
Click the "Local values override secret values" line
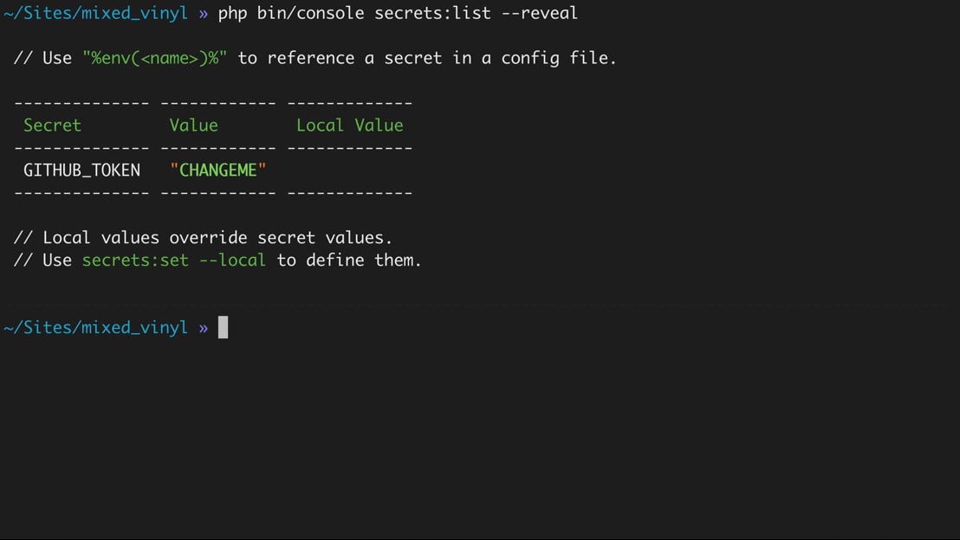click(x=203, y=237)
